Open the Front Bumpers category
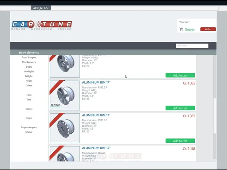Image resolution: width=227 pixels, height=170 pixels. (x=29, y=57)
